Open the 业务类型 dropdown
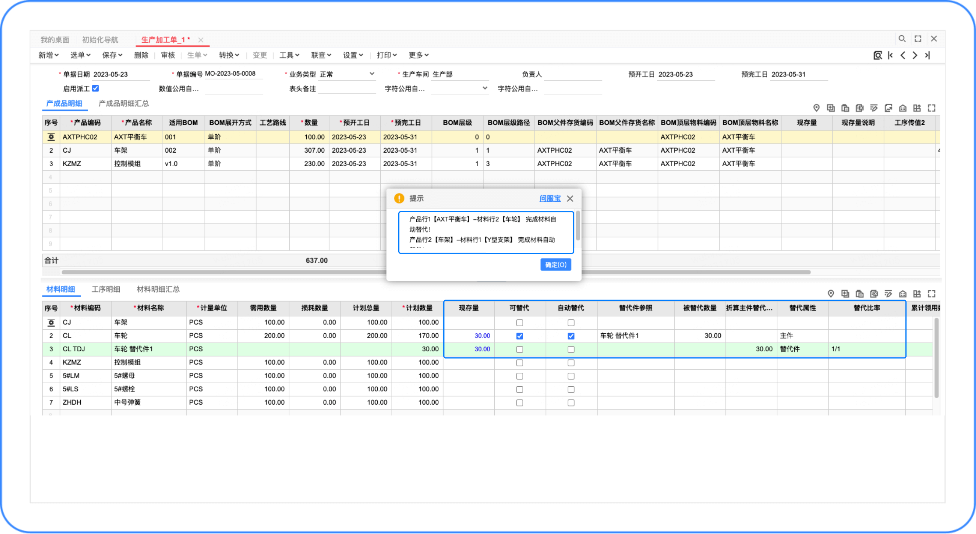This screenshot has height=534, width=976. [372, 74]
